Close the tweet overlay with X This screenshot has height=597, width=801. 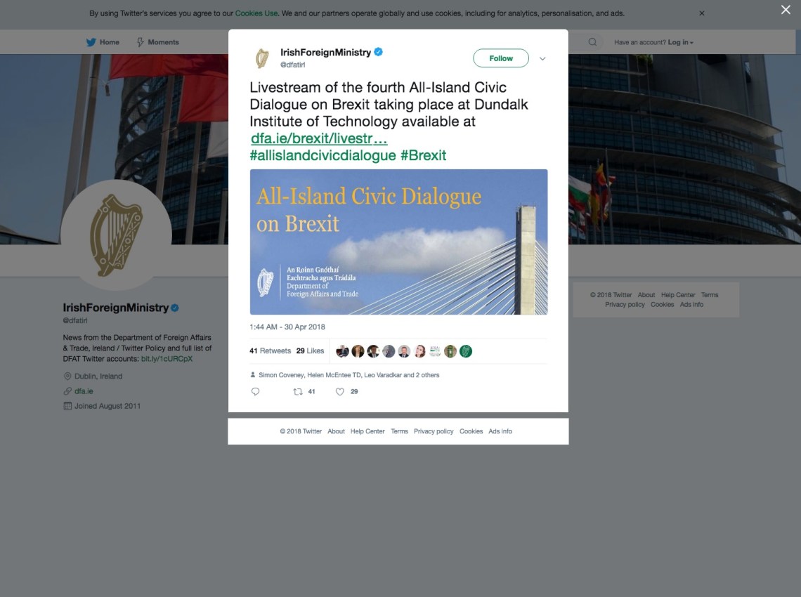786,10
